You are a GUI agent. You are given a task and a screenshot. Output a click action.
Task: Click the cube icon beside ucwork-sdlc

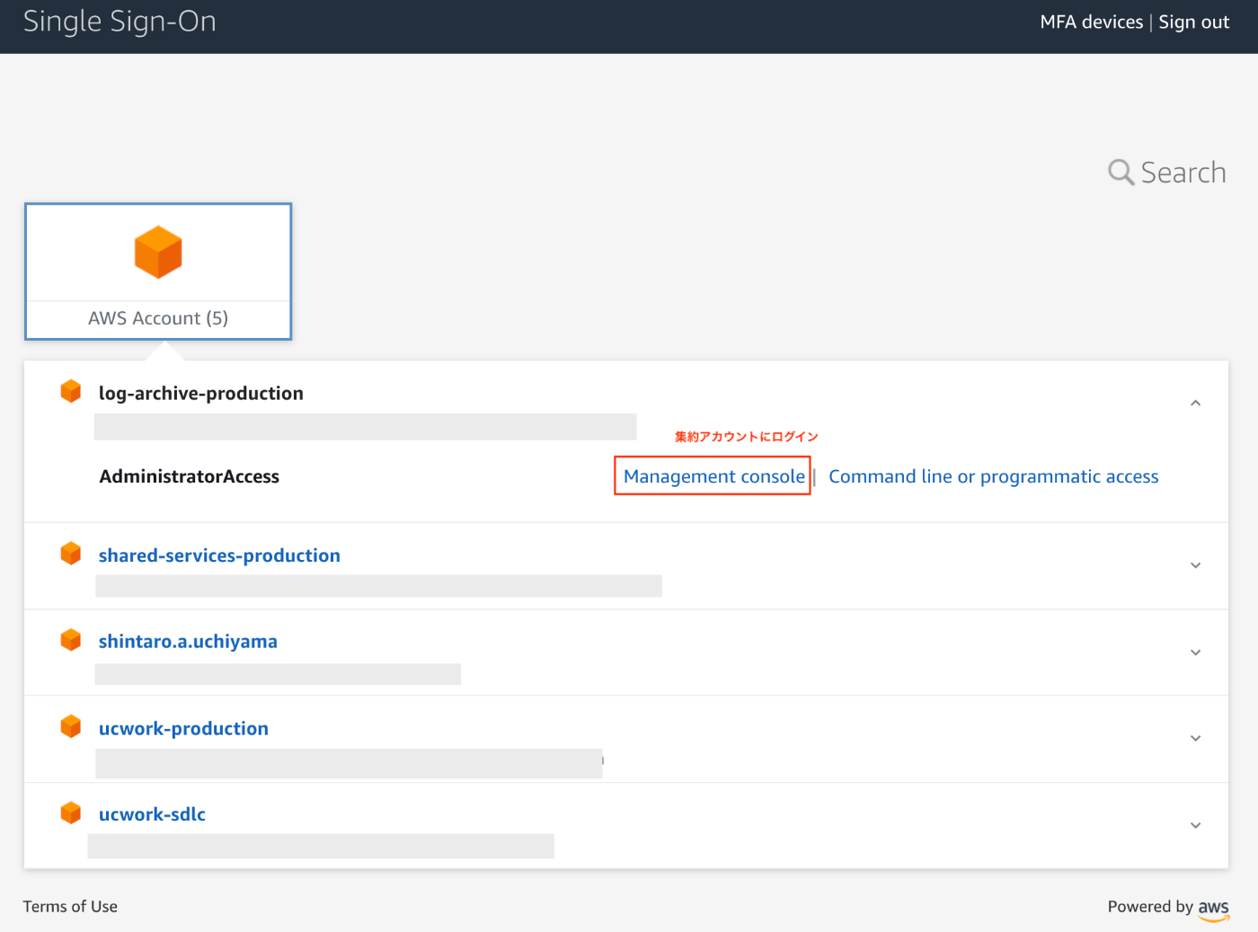tap(71, 812)
